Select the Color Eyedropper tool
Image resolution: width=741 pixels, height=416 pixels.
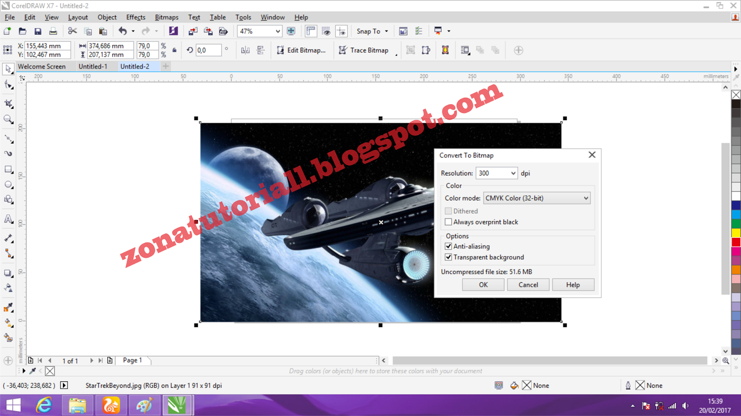click(8, 307)
